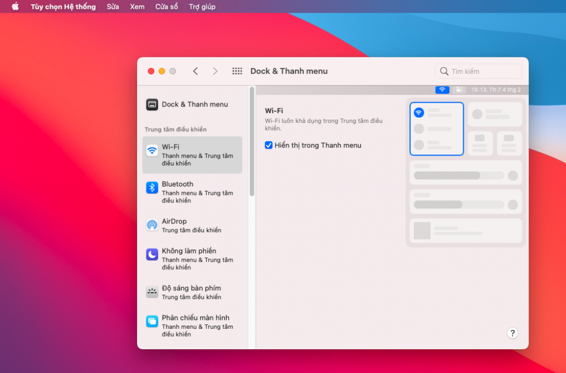Click the Dock & Thanh menu sidebar icon
This screenshot has width=566, height=373.
coord(152,104)
